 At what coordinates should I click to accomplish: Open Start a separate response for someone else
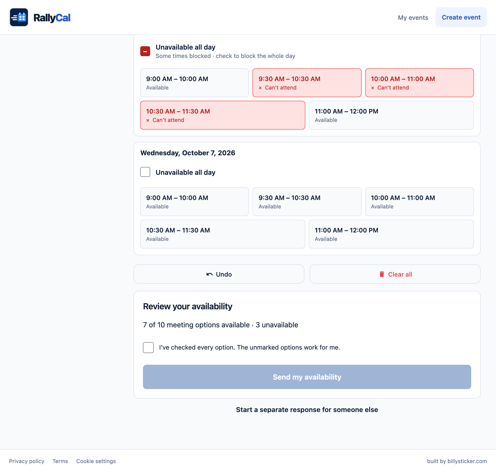point(307,410)
